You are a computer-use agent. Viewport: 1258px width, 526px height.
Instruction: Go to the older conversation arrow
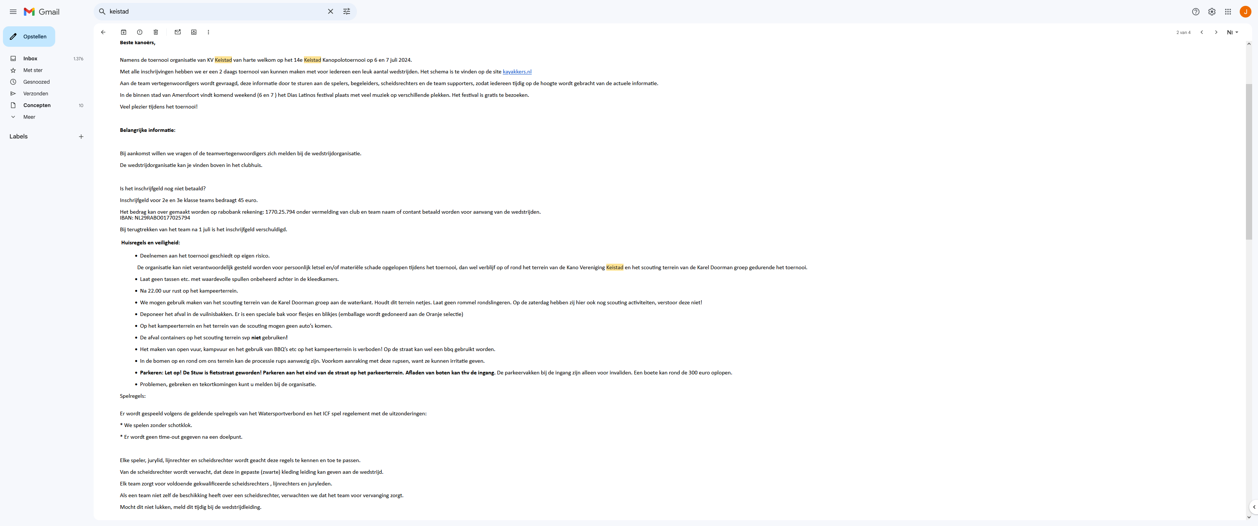click(x=1216, y=32)
